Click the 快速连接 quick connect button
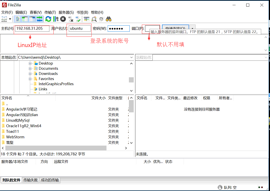This screenshot has width=270, height=191. click(x=175, y=27)
